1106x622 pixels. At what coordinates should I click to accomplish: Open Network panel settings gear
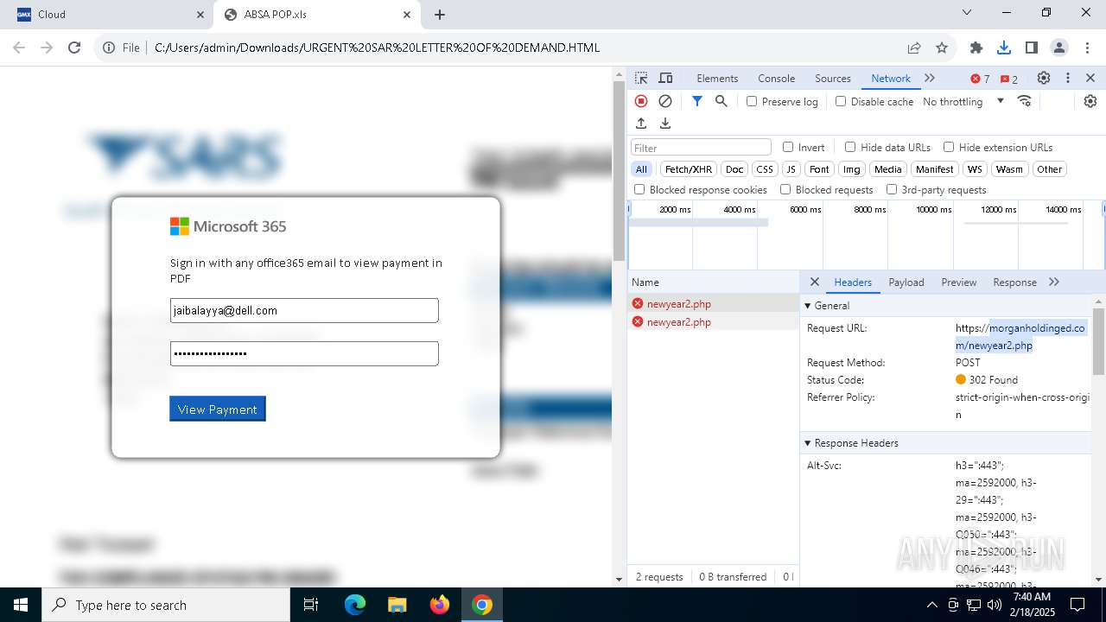pos(1090,101)
